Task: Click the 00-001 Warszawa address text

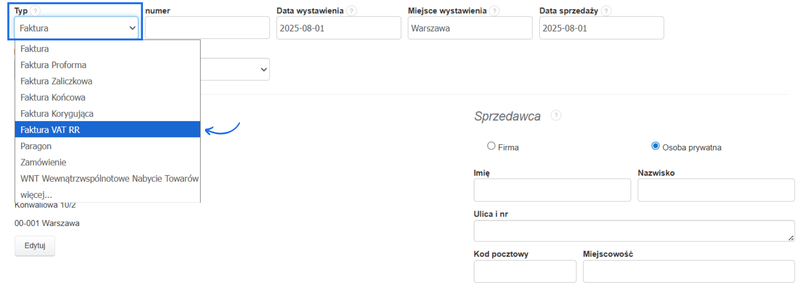Action: click(47, 223)
